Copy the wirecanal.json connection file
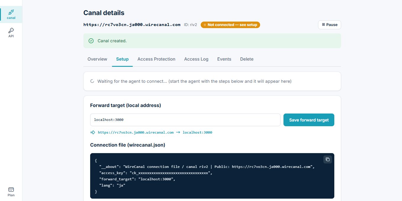This screenshot has width=402, height=201. pos(328,159)
